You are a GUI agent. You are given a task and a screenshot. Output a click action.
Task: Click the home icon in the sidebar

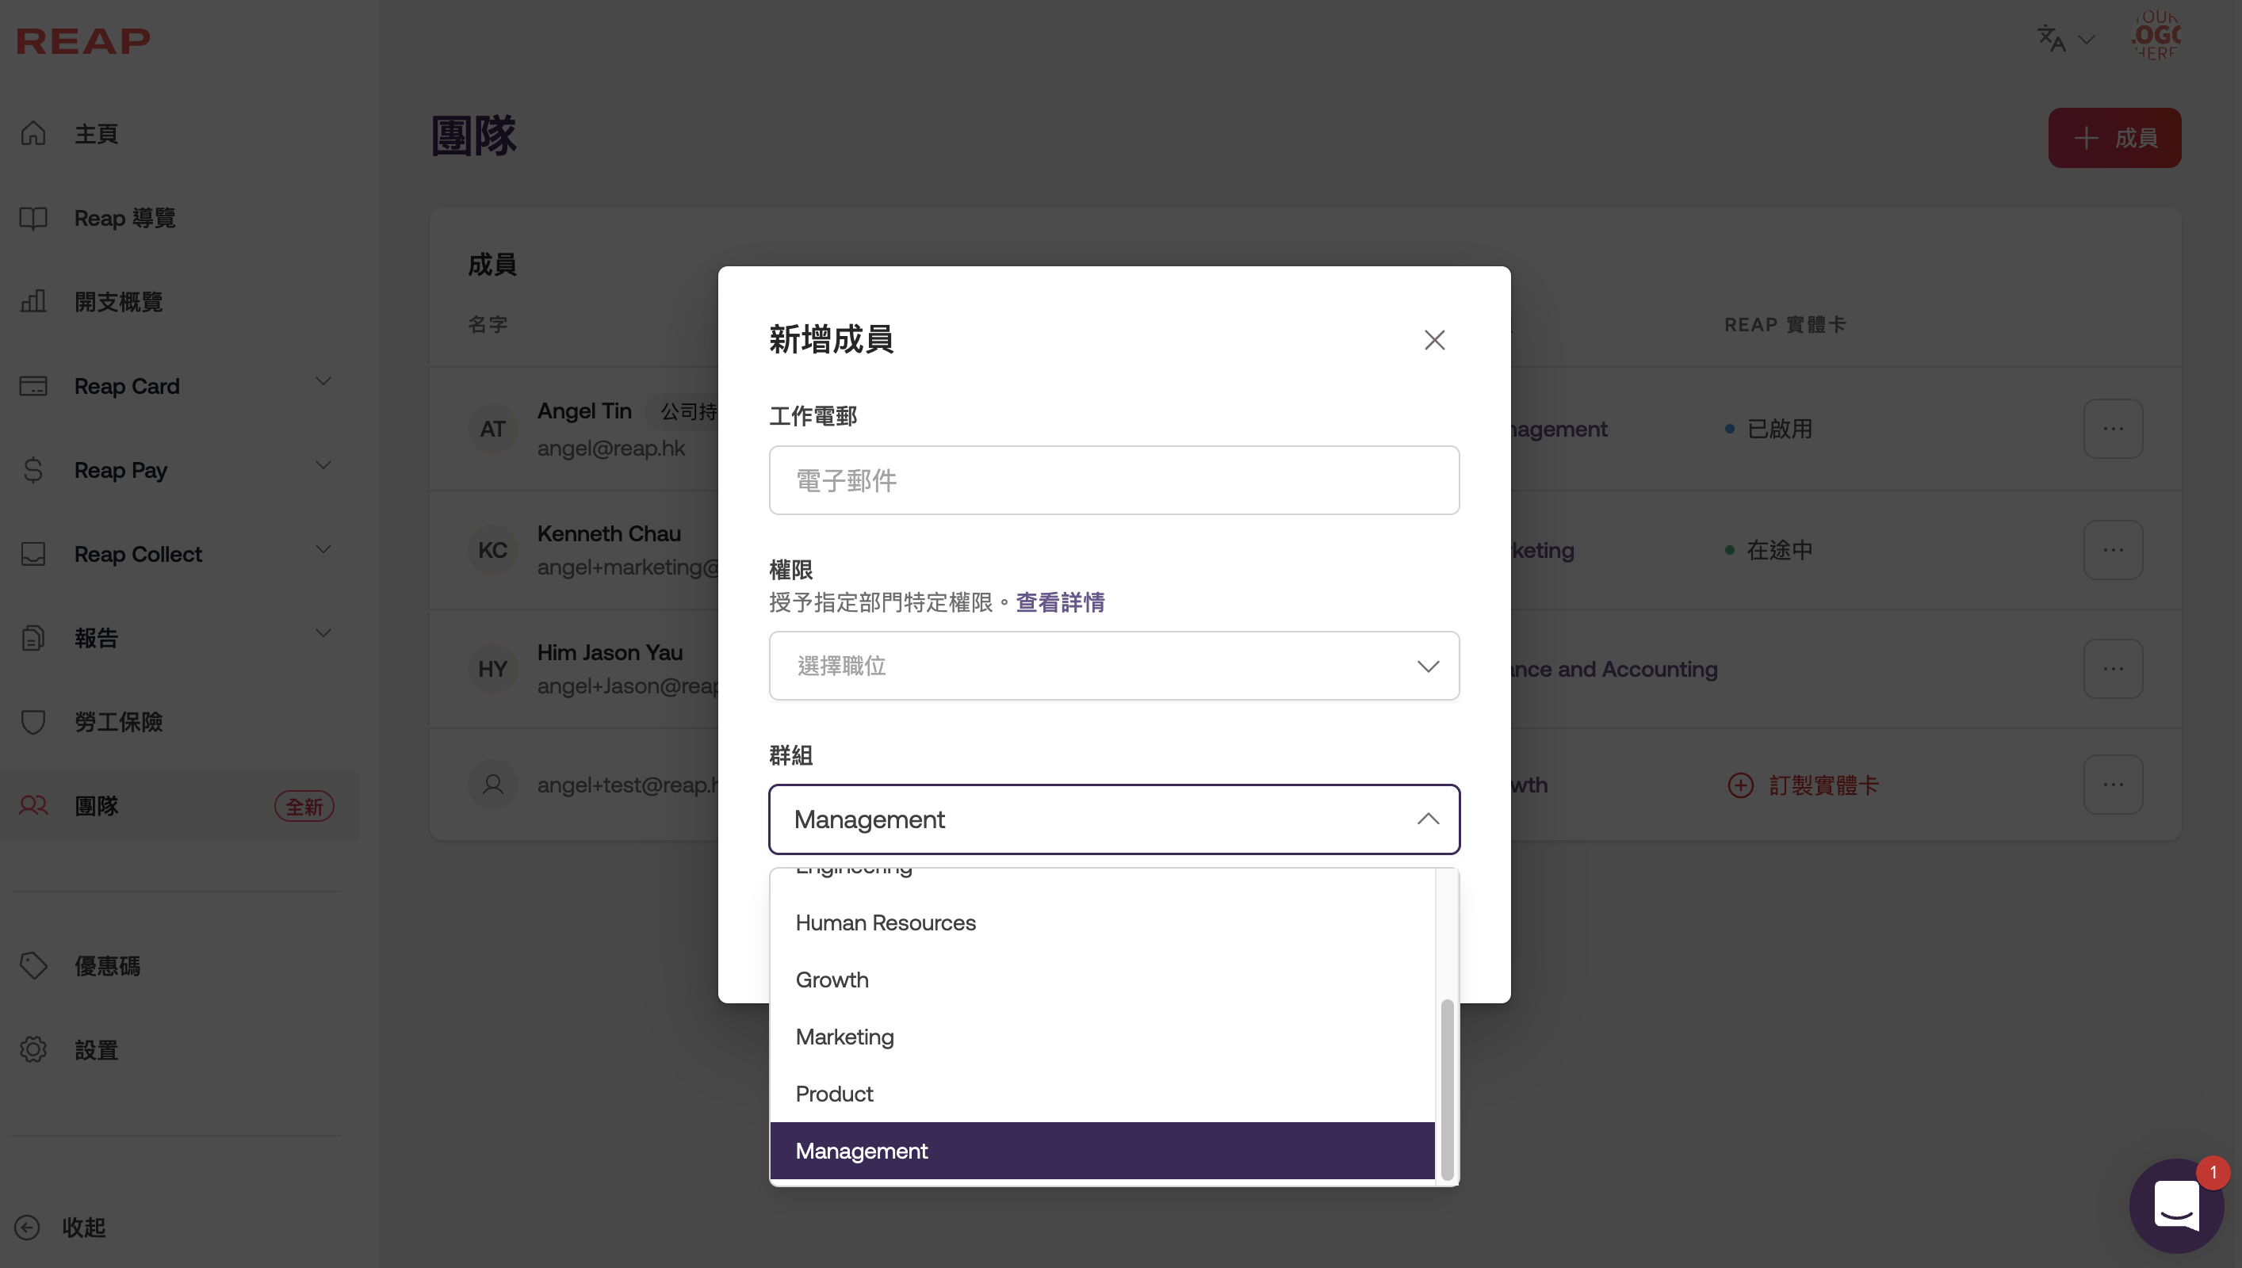33,133
